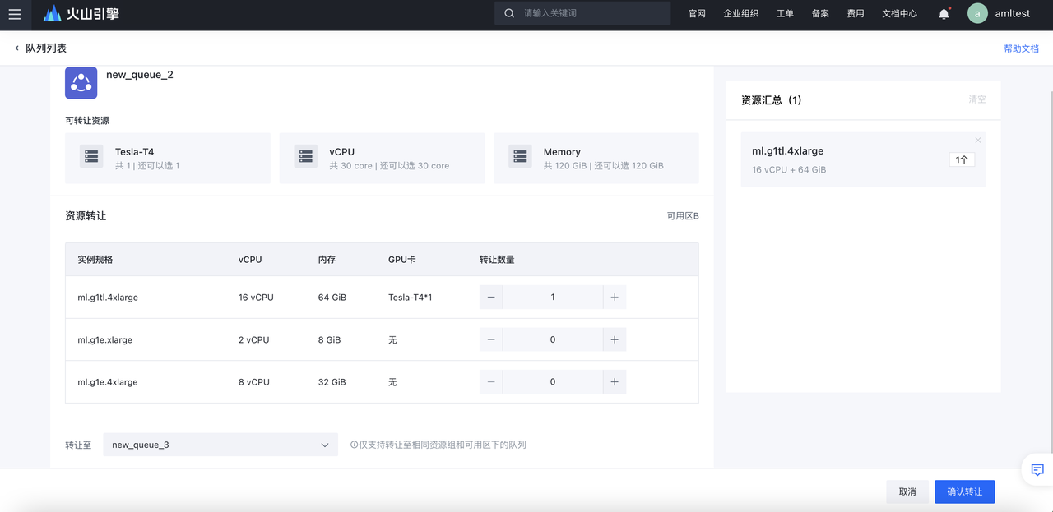1053x512 pixels.
Task: Click the 16 vCPU table cell
Action: [x=256, y=298]
